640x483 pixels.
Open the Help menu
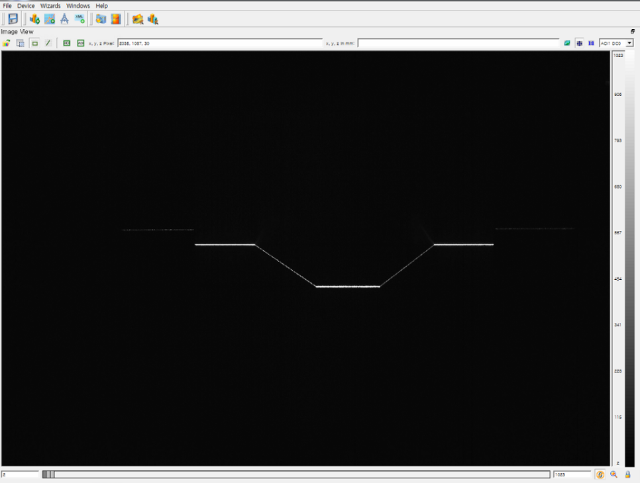[101, 6]
